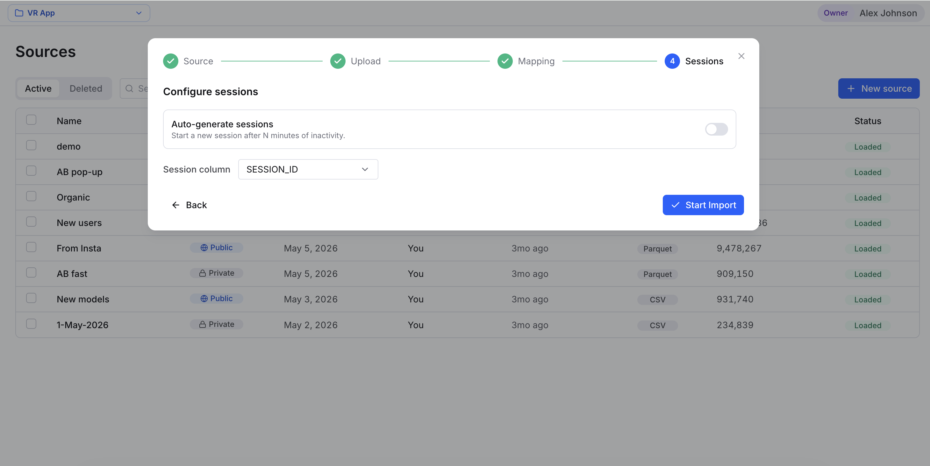
Task: Check the Organic row checkbox
Action: point(32,196)
